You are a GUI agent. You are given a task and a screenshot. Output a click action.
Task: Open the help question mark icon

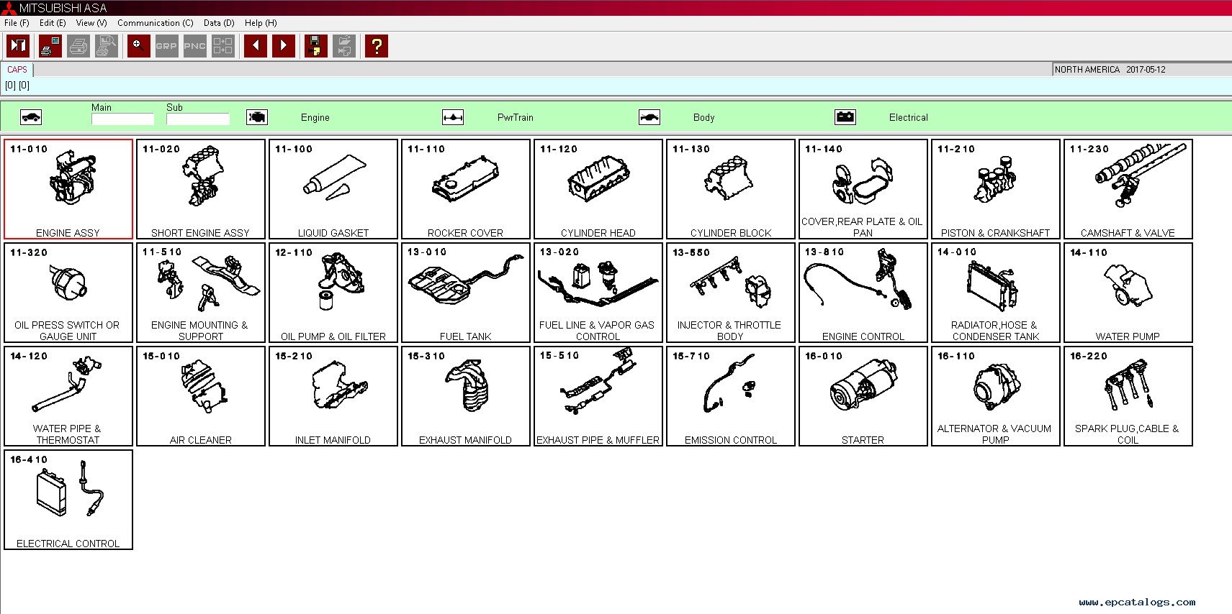(x=376, y=46)
